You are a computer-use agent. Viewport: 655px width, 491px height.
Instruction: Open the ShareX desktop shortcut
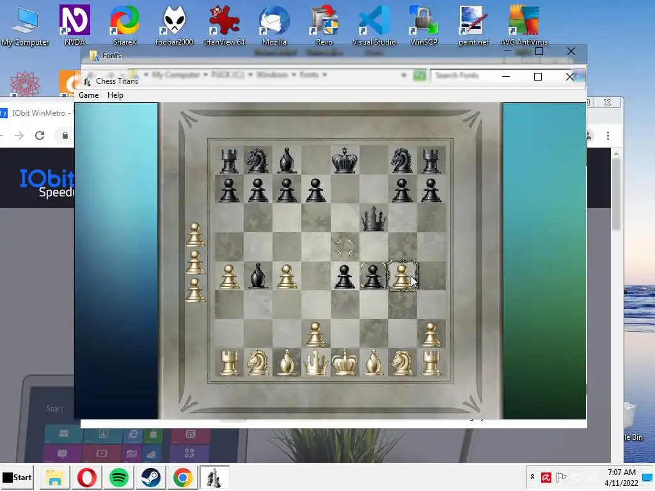pos(125,26)
